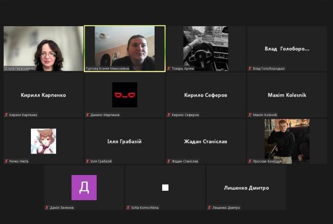
Task: Click the small Кирилл Карпенко name label
Action: (23, 115)
